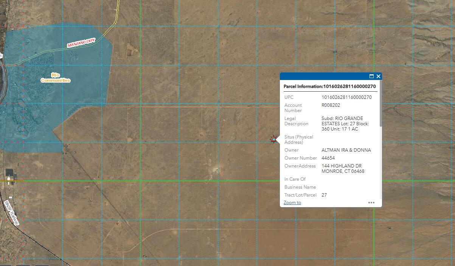Screen dimensions: 455x266
Task: Click the highlighted parcel marker on the map
Action: tap(274, 139)
